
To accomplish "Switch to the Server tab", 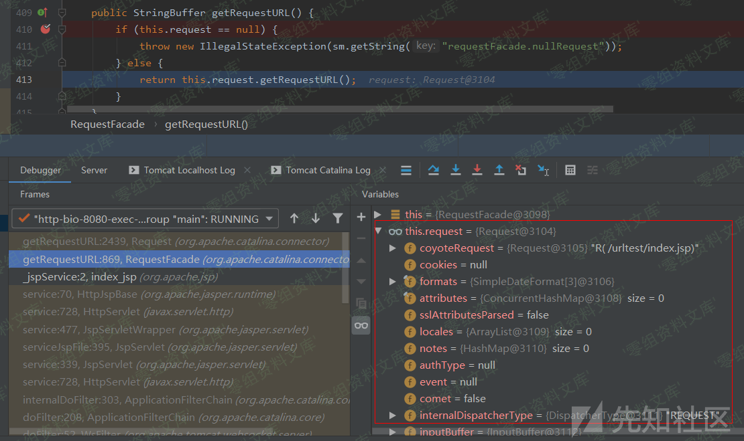I will pos(94,170).
